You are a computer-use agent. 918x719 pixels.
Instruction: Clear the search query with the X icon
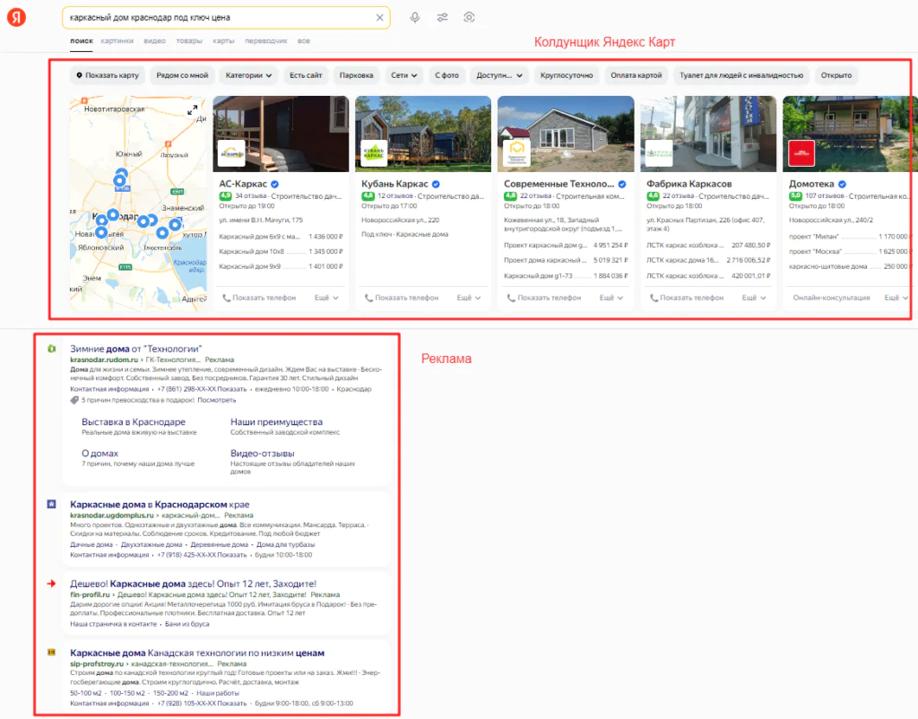pyautogui.click(x=379, y=18)
